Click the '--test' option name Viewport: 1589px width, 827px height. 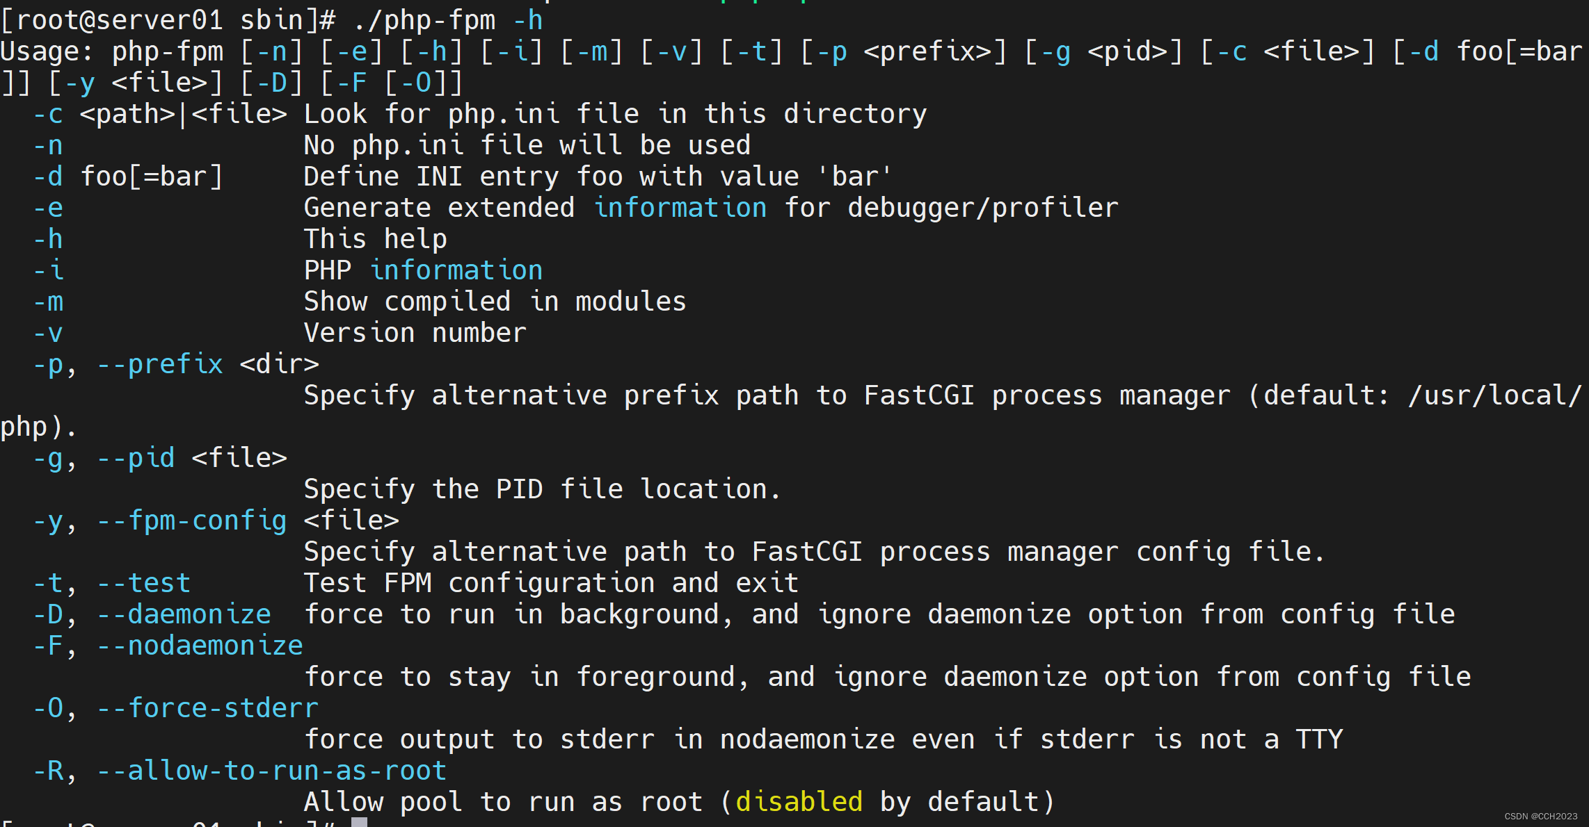coord(144,583)
